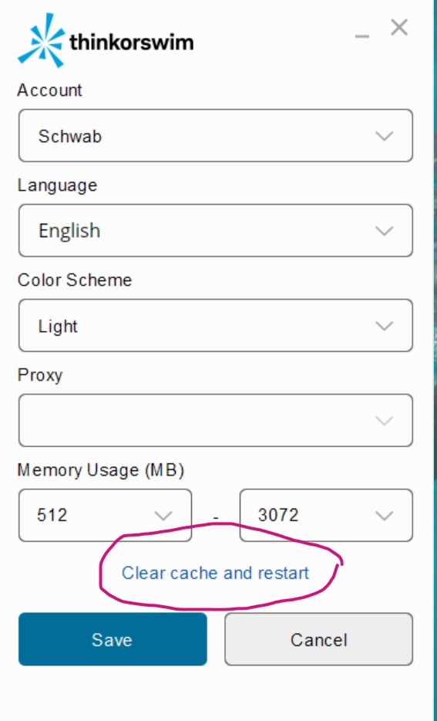Image resolution: width=437 pixels, height=721 pixels.
Task: Click the thinkorswim wordmark text
Action: [131, 42]
